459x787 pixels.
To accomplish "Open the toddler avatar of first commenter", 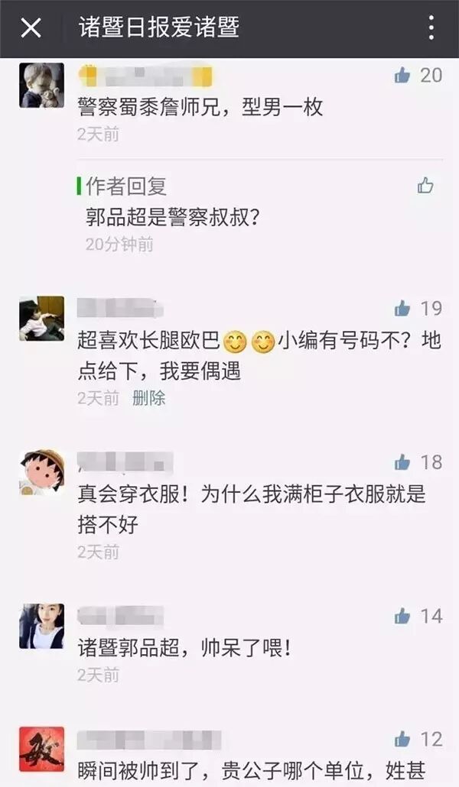I will click(x=42, y=86).
